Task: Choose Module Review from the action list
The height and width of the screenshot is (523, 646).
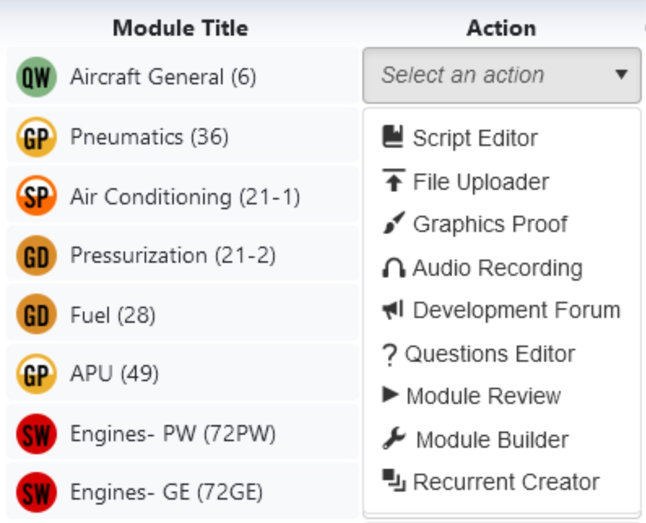Action: [484, 396]
